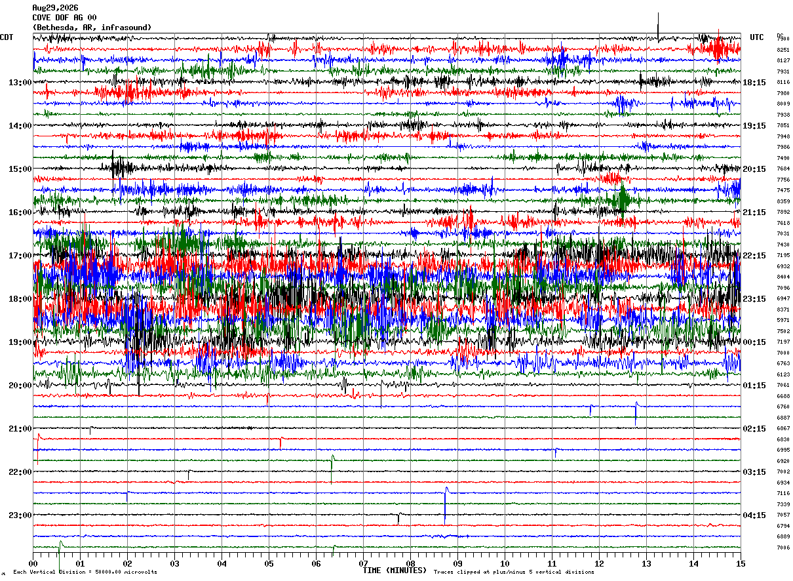Click the Bethesda, AR, infrasound subtitle

point(92,28)
